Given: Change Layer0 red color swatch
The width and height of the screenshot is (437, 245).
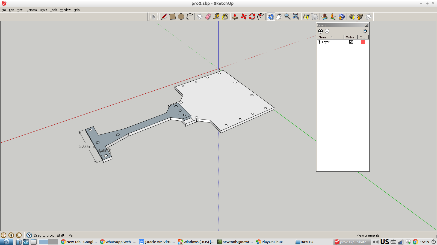Looking at the screenshot, I should [x=363, y=42].
